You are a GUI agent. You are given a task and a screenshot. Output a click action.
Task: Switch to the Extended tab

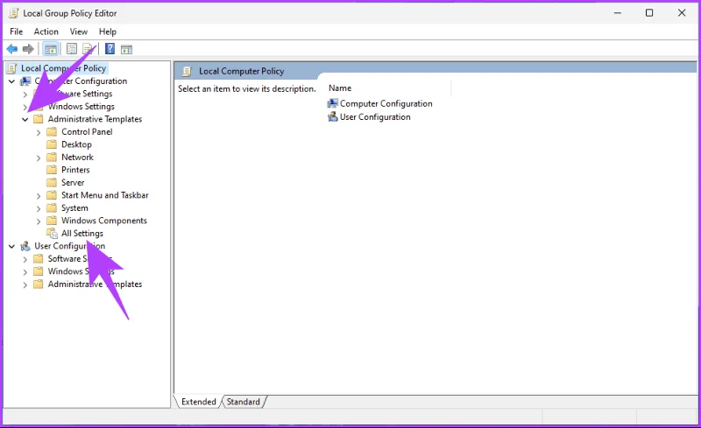[199, 402]
